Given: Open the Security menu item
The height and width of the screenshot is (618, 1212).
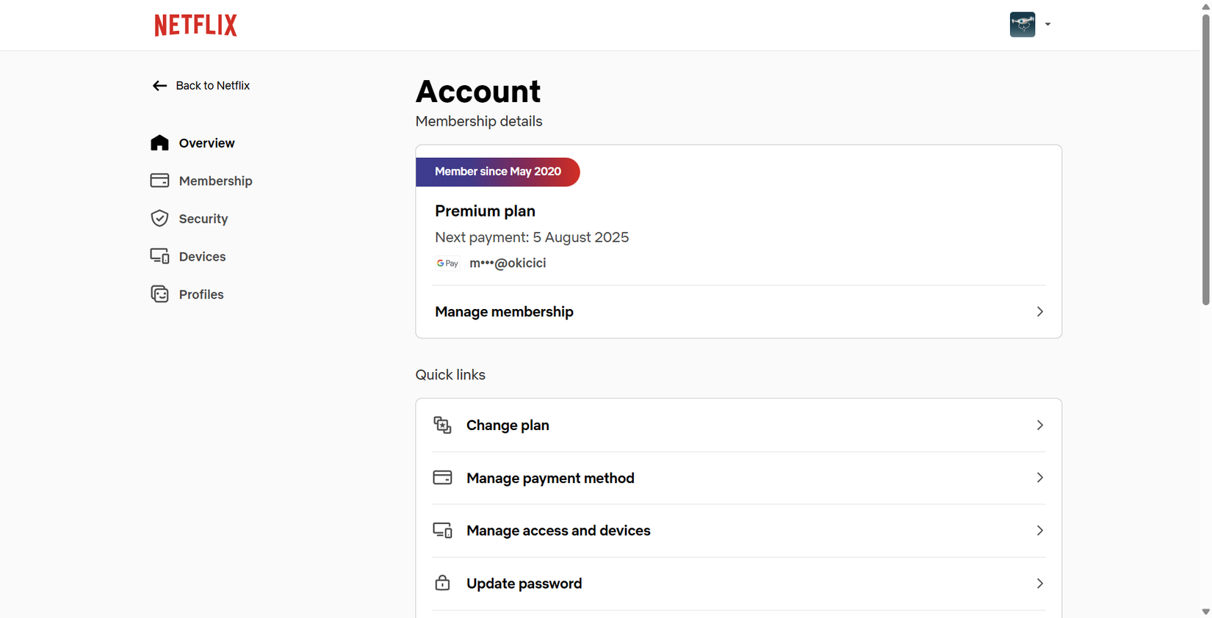Looking at the screenshot, I should (203, 219).
